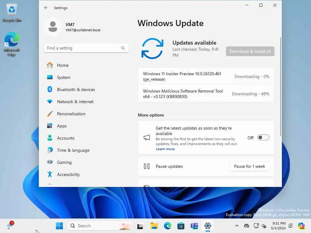
Task: Click the Settings back arrow
Action: 46,8
